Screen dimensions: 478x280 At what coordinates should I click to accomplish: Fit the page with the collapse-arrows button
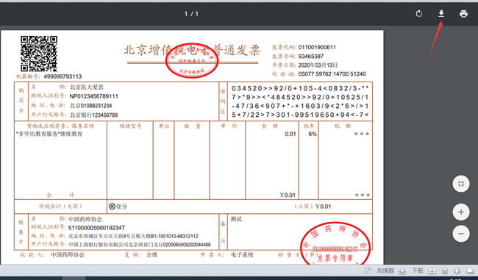point(461,184)
